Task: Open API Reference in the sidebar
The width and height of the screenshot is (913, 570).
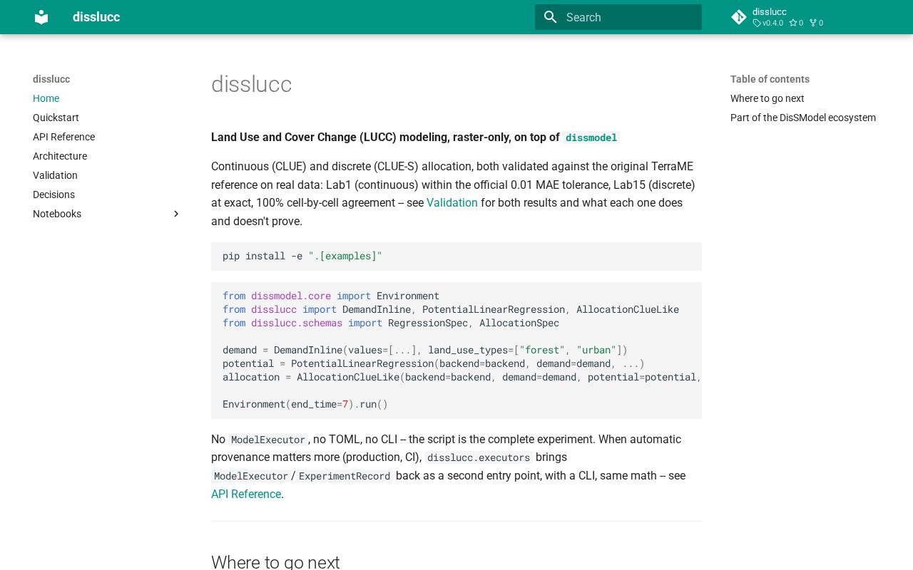Action: (63, 137)
